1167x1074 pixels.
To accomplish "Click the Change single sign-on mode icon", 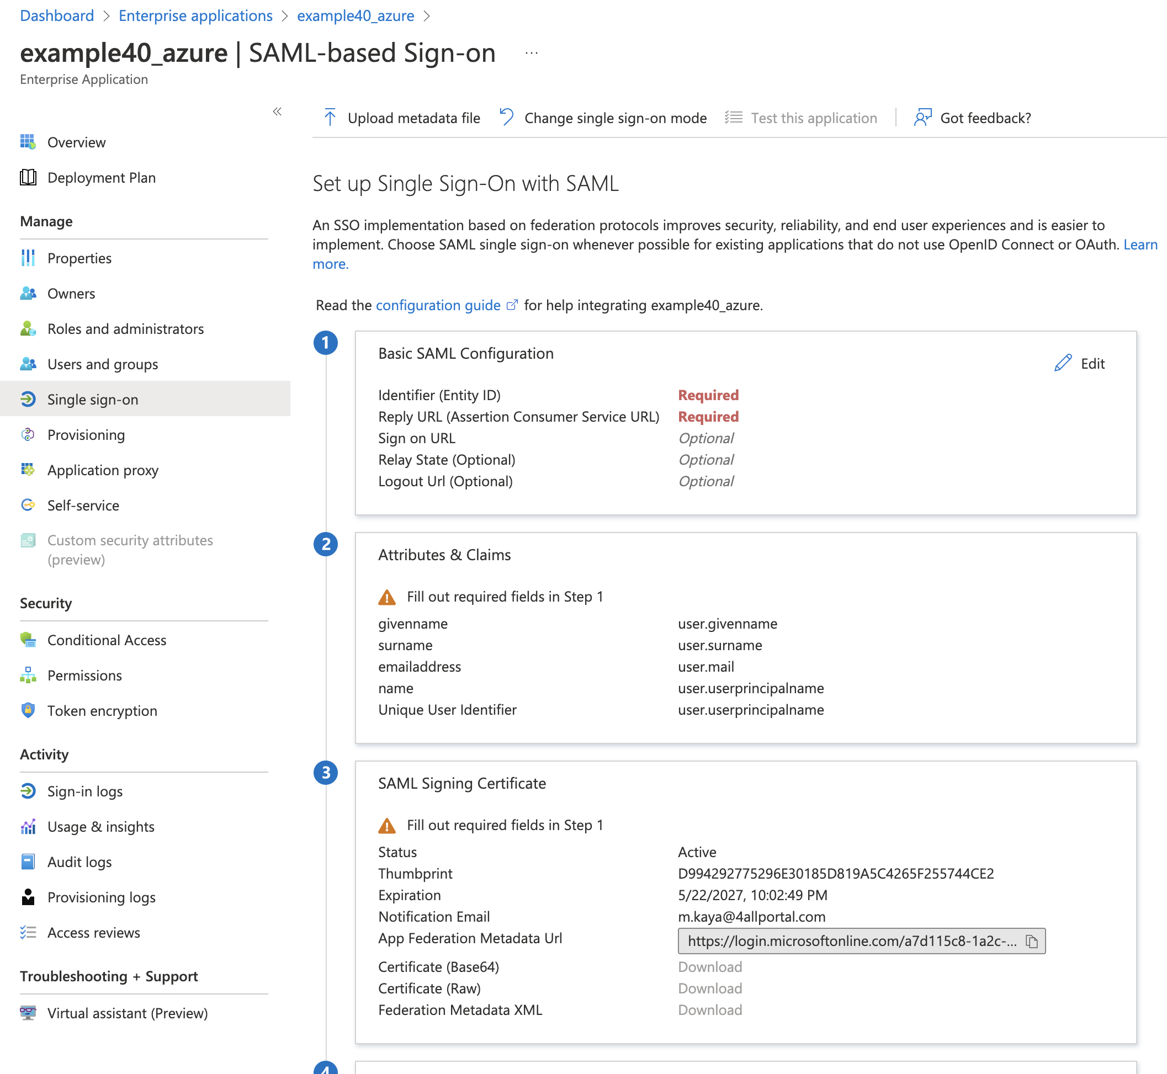I will point(507,118).
